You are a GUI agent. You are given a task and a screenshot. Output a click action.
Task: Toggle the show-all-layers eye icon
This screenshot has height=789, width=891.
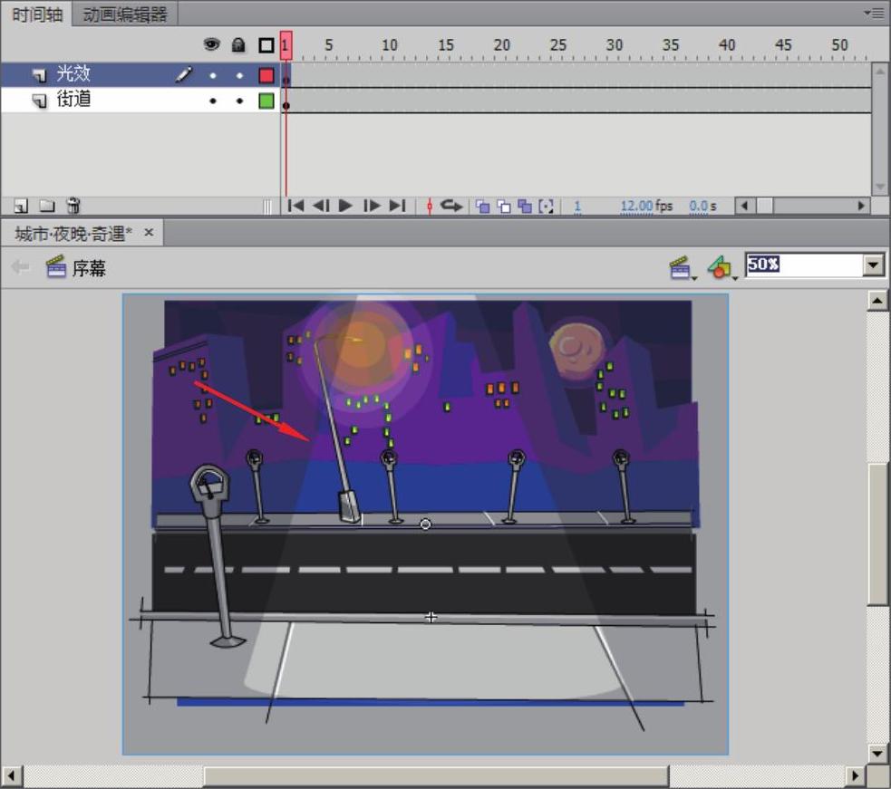[x=212, y=44]
